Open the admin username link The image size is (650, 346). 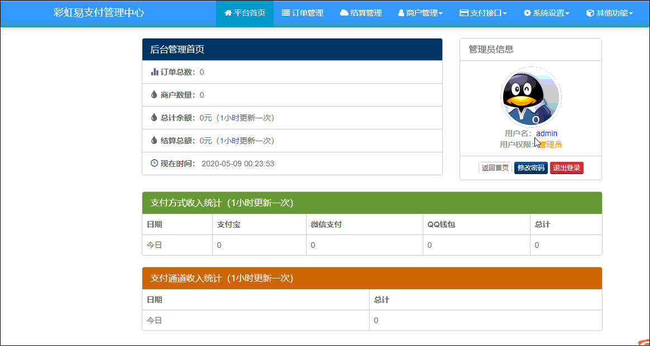coord(546,133)
